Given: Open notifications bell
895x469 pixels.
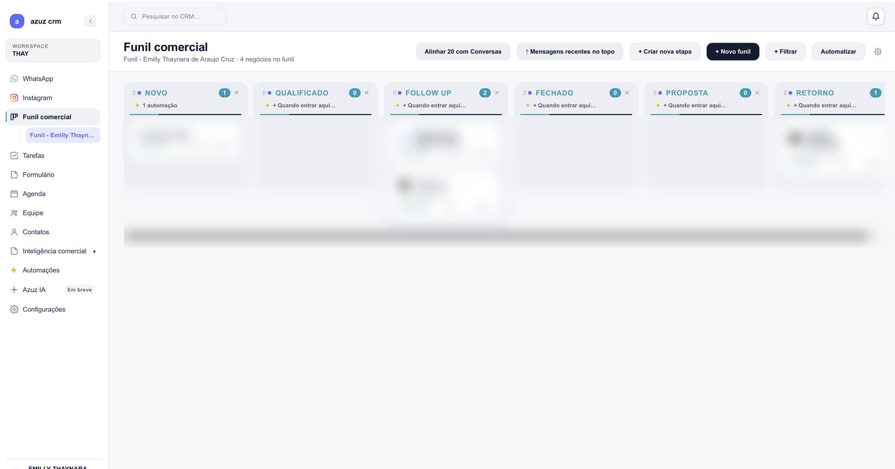Looking at the screenshot, I should pos(875,16).
